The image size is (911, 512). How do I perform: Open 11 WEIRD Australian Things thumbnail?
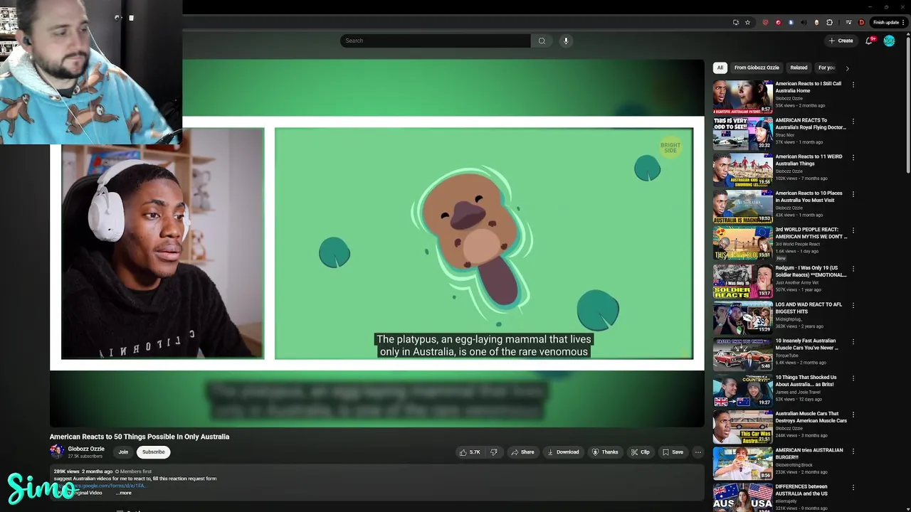[x=743, y=169]
